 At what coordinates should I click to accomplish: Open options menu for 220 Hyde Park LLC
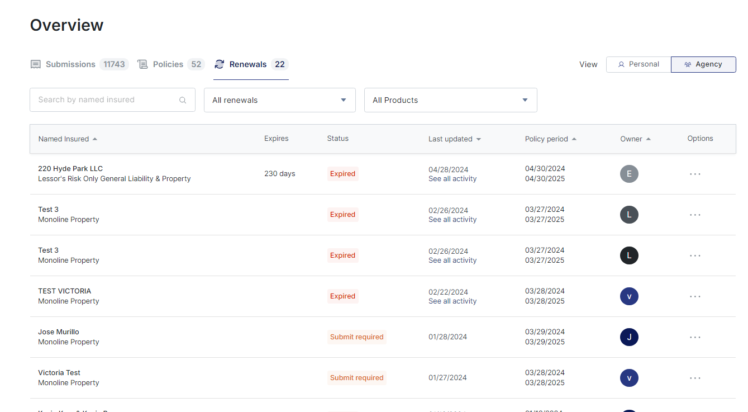pos(694,174)
